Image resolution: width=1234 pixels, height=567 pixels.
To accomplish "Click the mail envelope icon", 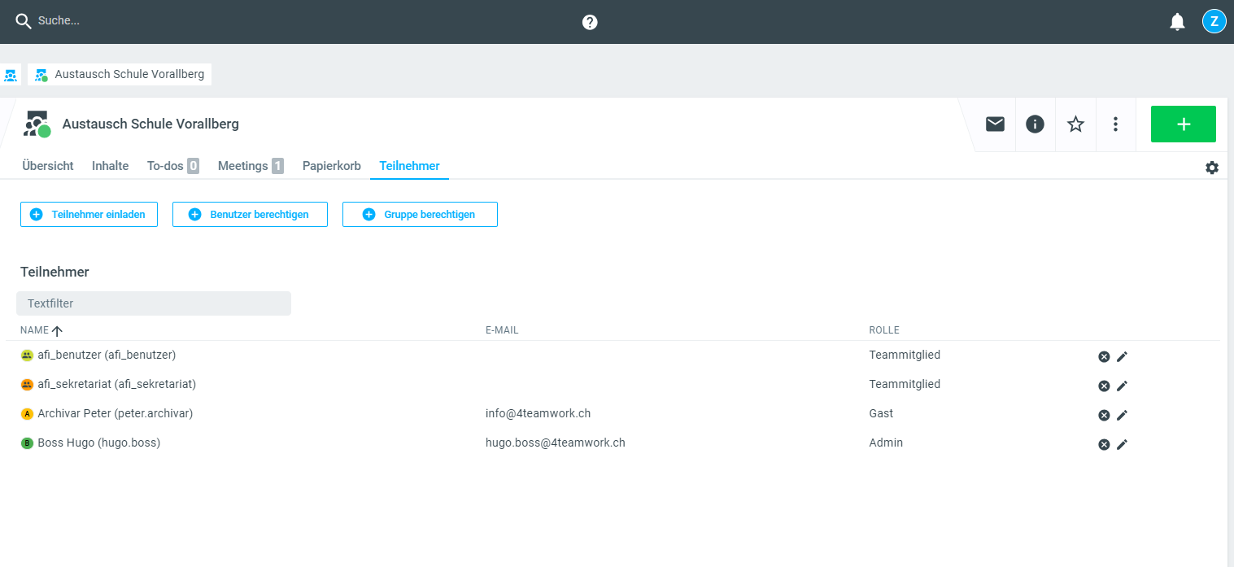I will click(x=995, y=124).
